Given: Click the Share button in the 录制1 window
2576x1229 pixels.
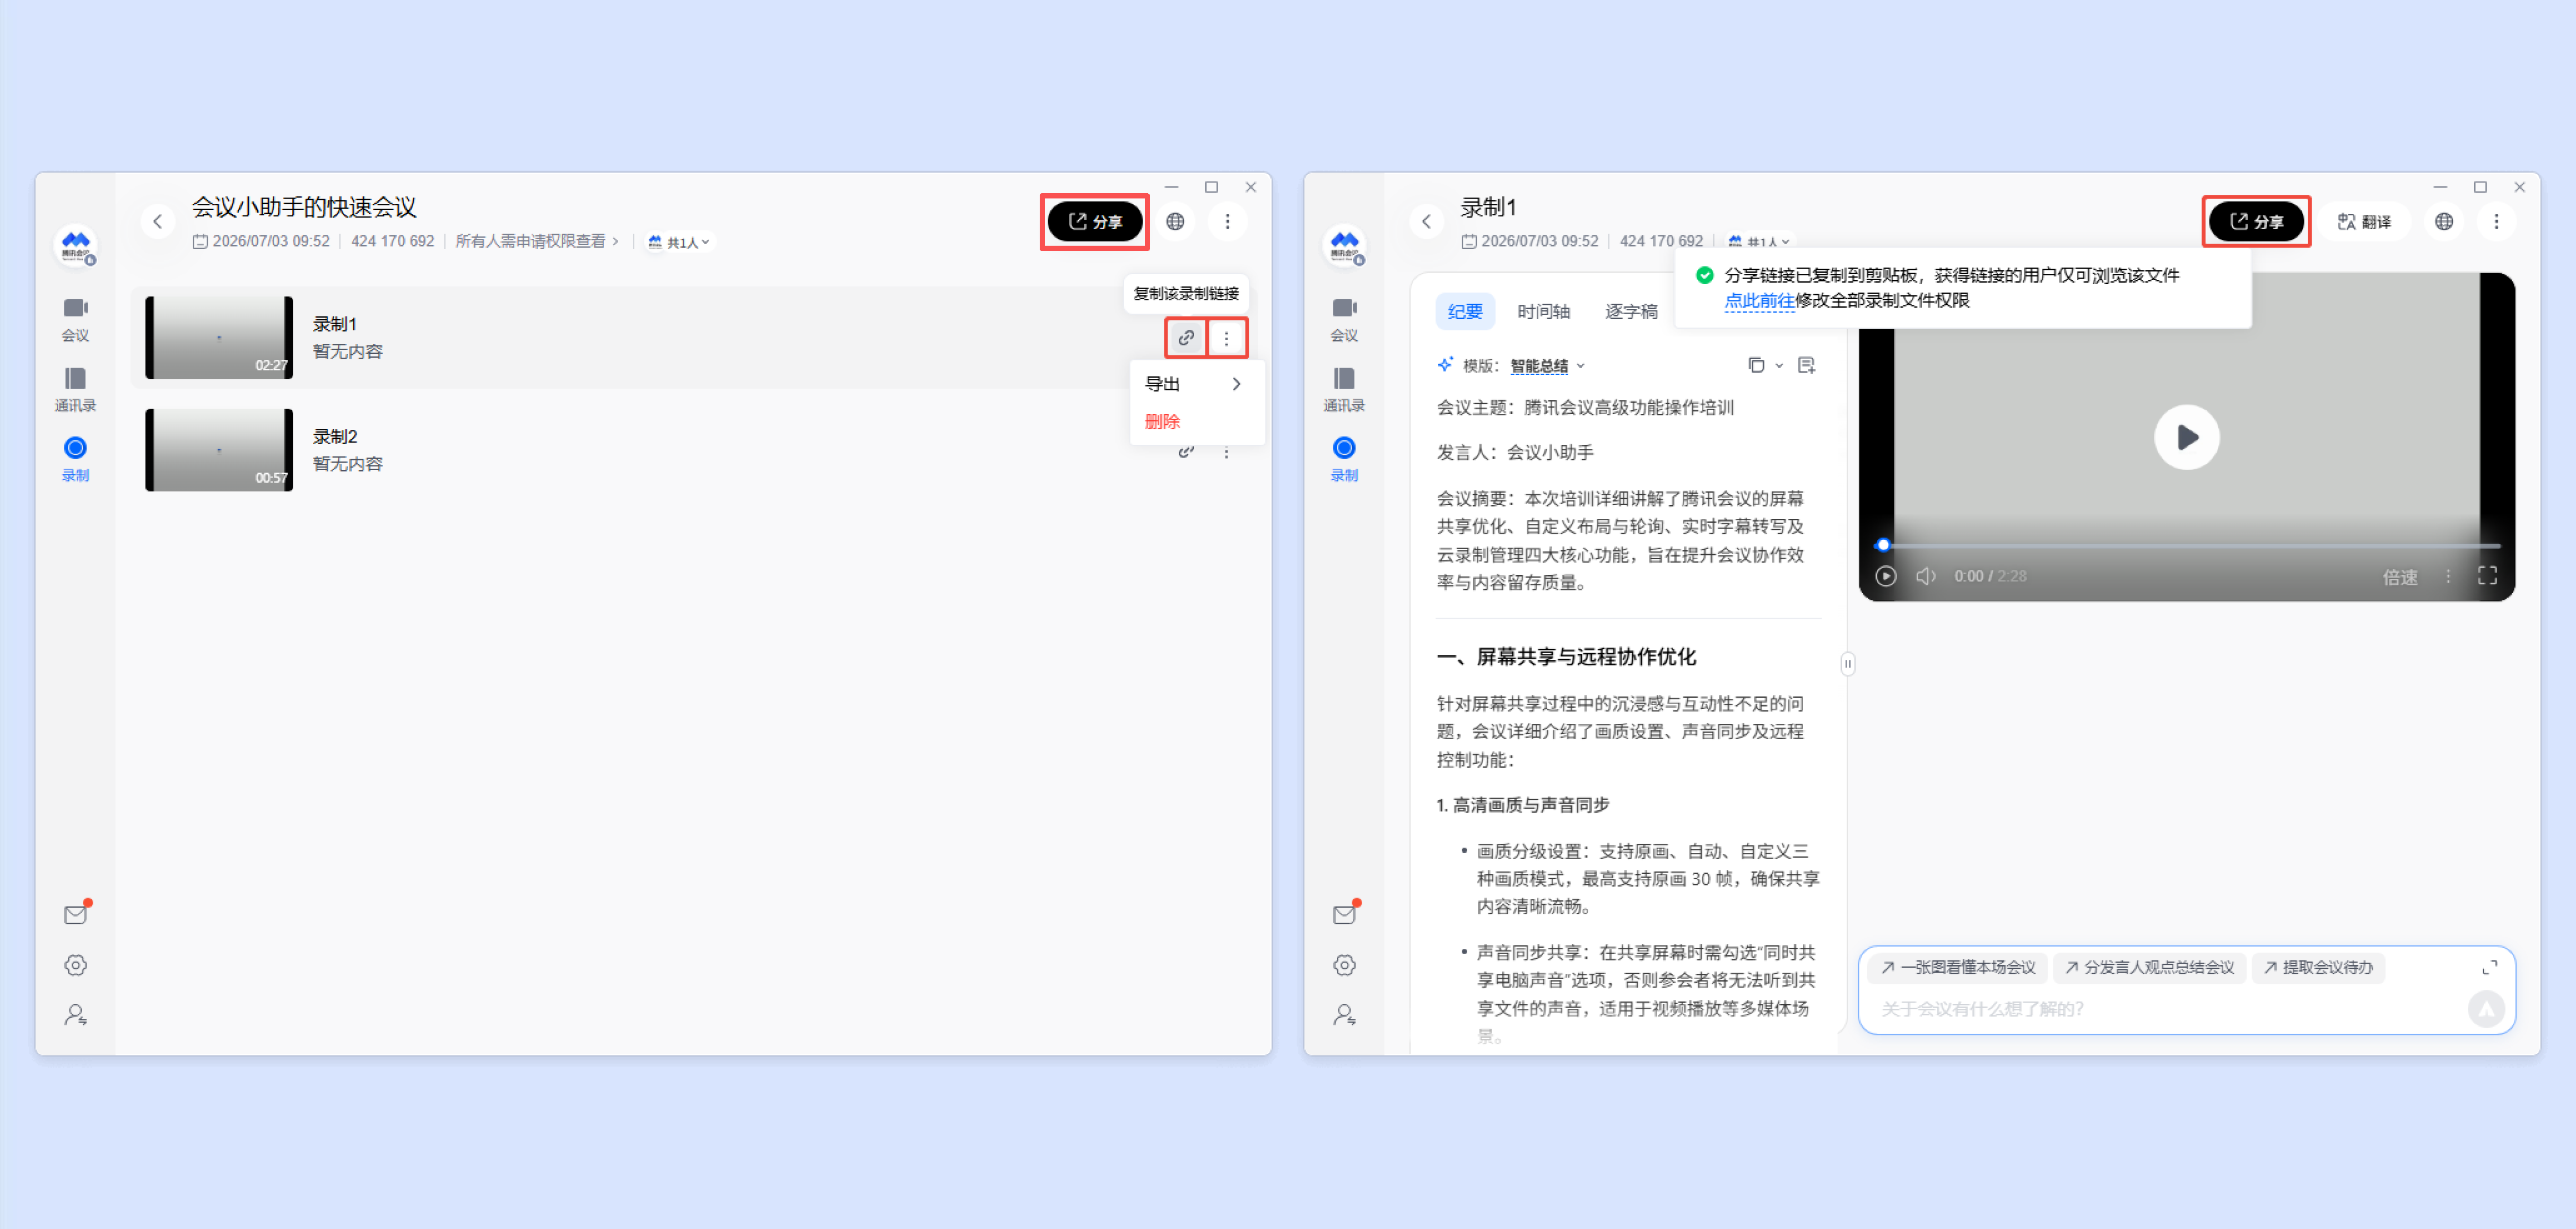Looking at the screenshot, I should pos(2256,221).
